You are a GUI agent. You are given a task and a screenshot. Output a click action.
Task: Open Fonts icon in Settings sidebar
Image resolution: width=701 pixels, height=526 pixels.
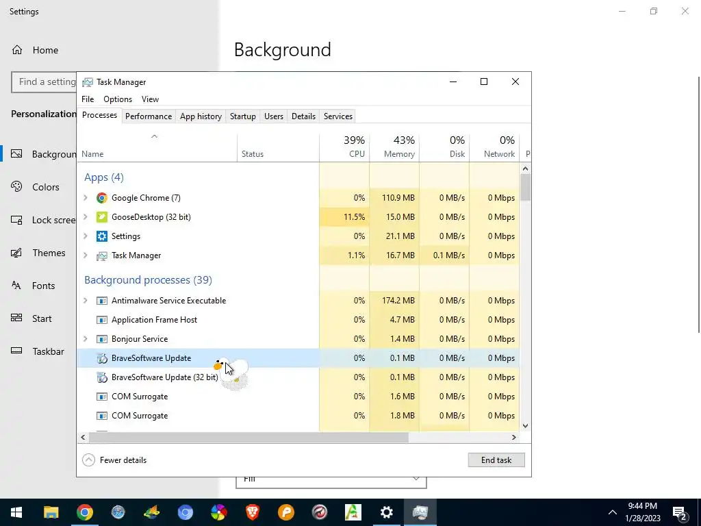point(16,286)
